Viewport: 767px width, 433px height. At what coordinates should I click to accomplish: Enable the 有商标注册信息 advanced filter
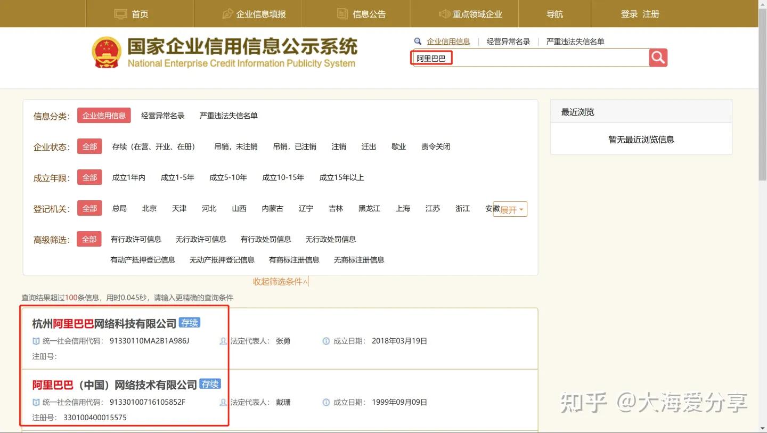295,260
